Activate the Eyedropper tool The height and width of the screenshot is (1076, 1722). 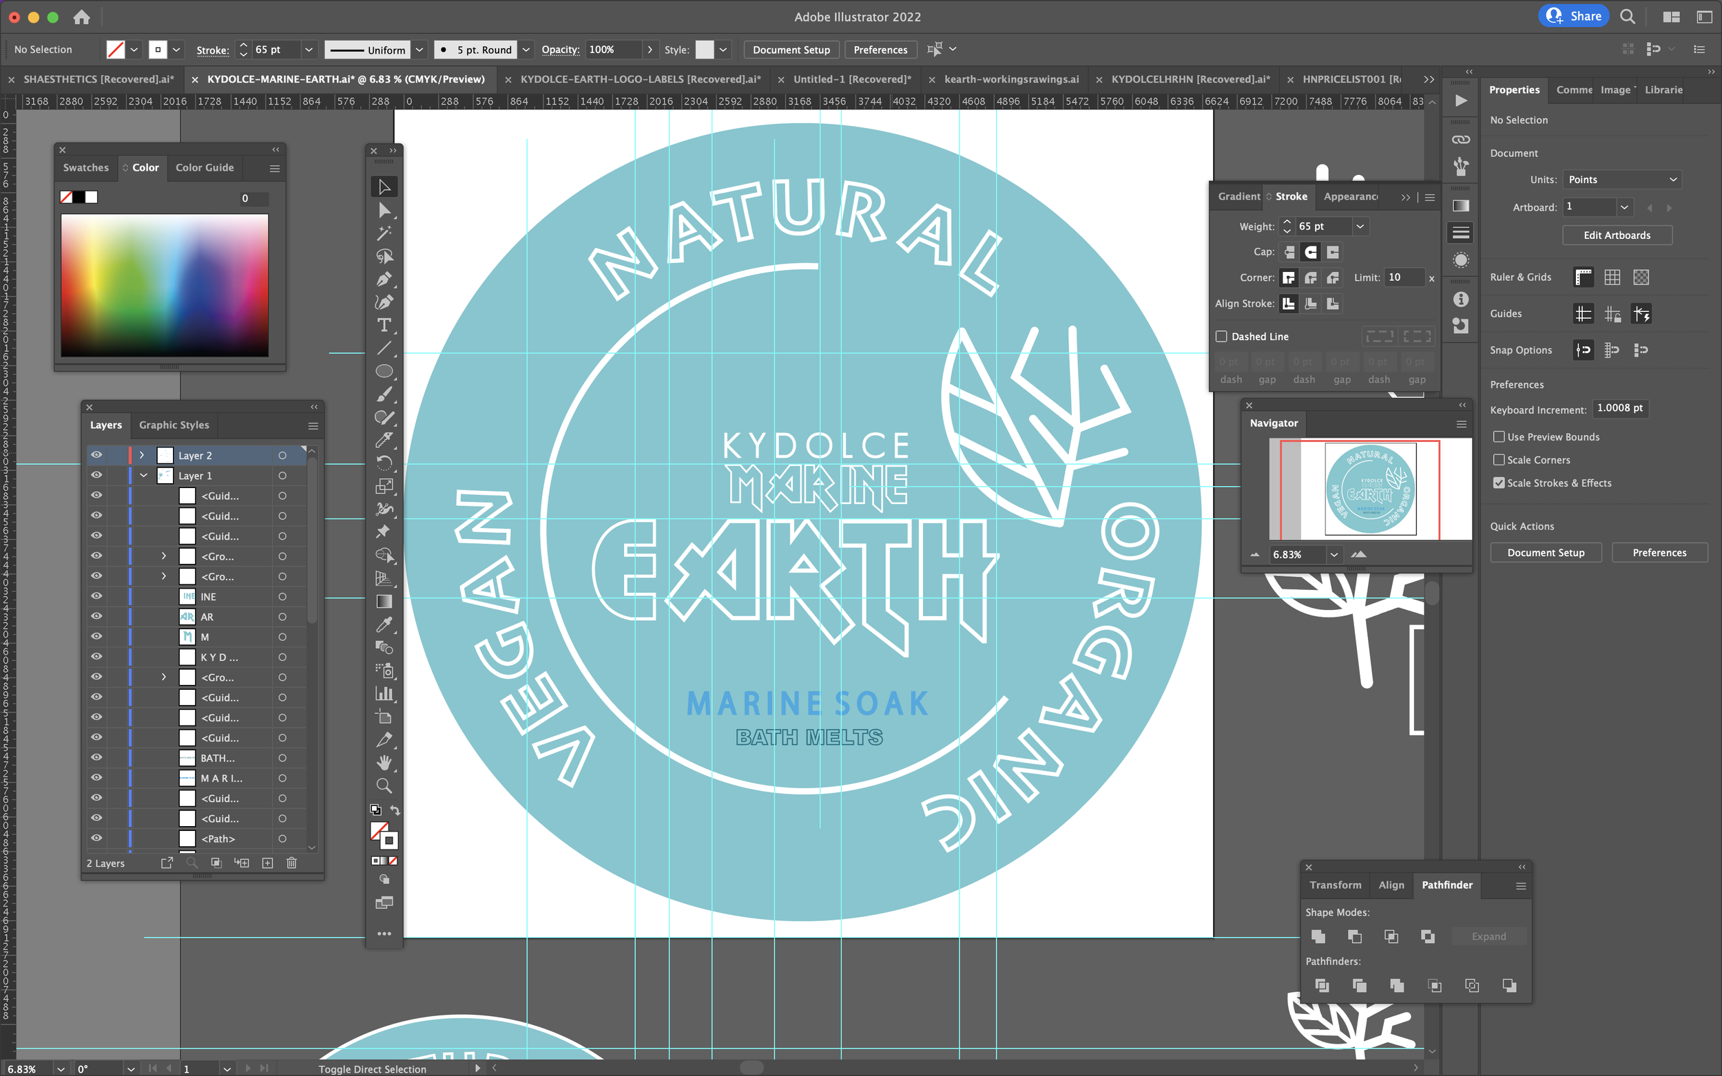384,625
